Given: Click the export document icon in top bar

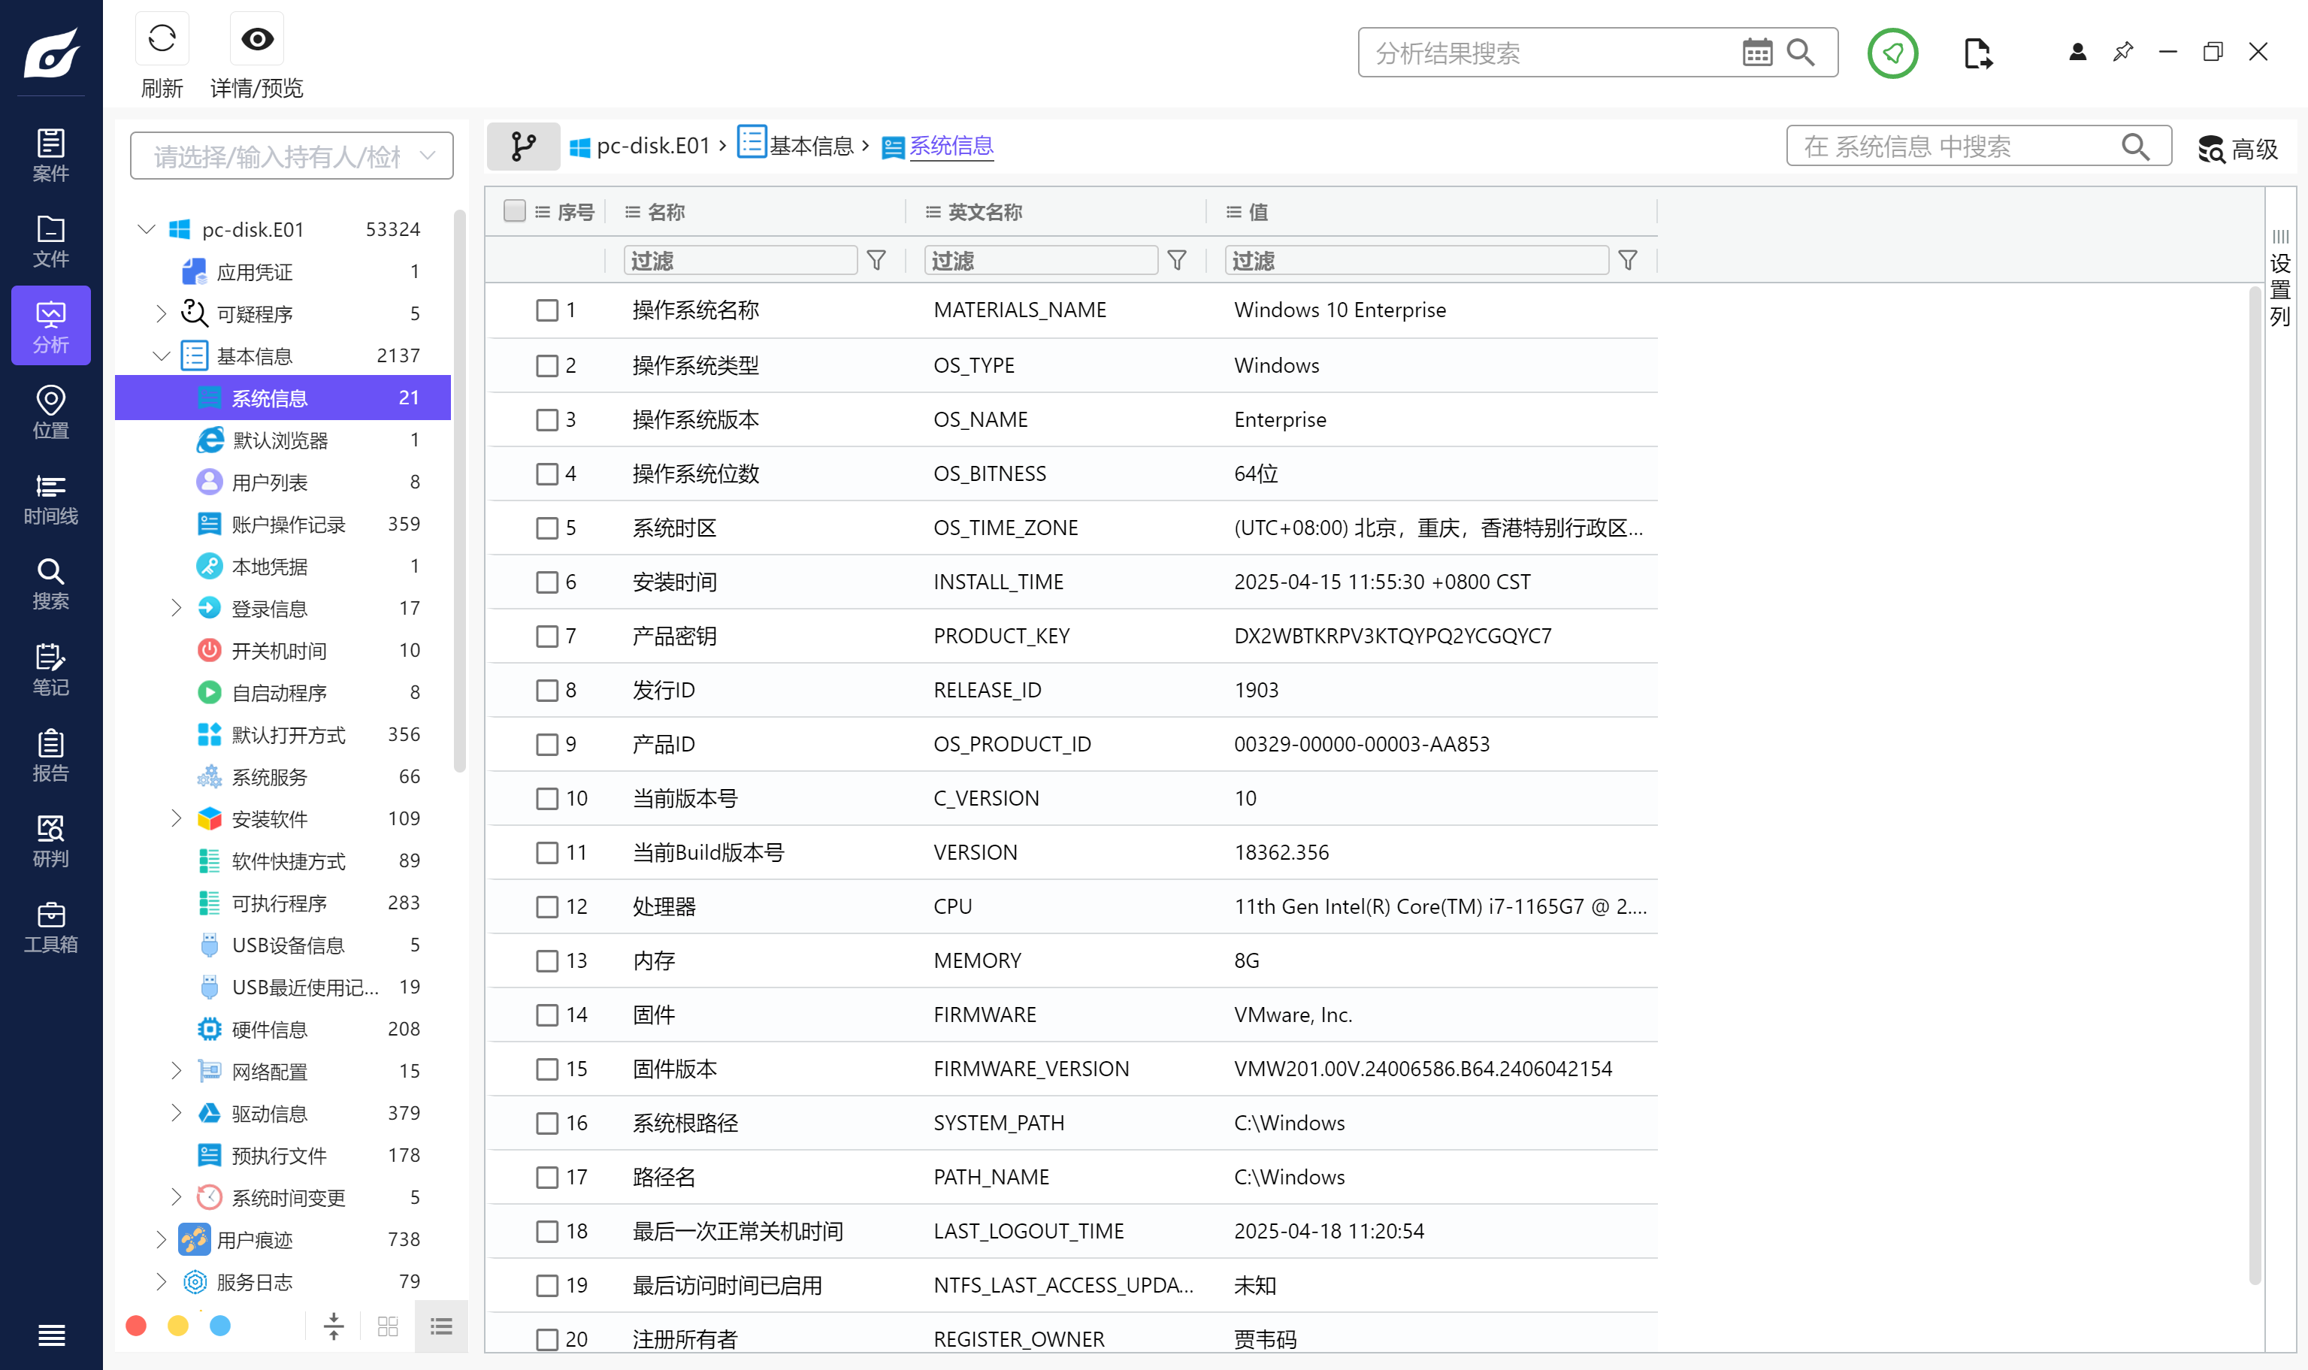Looking at the screenshot, I should coord(1977,53).
